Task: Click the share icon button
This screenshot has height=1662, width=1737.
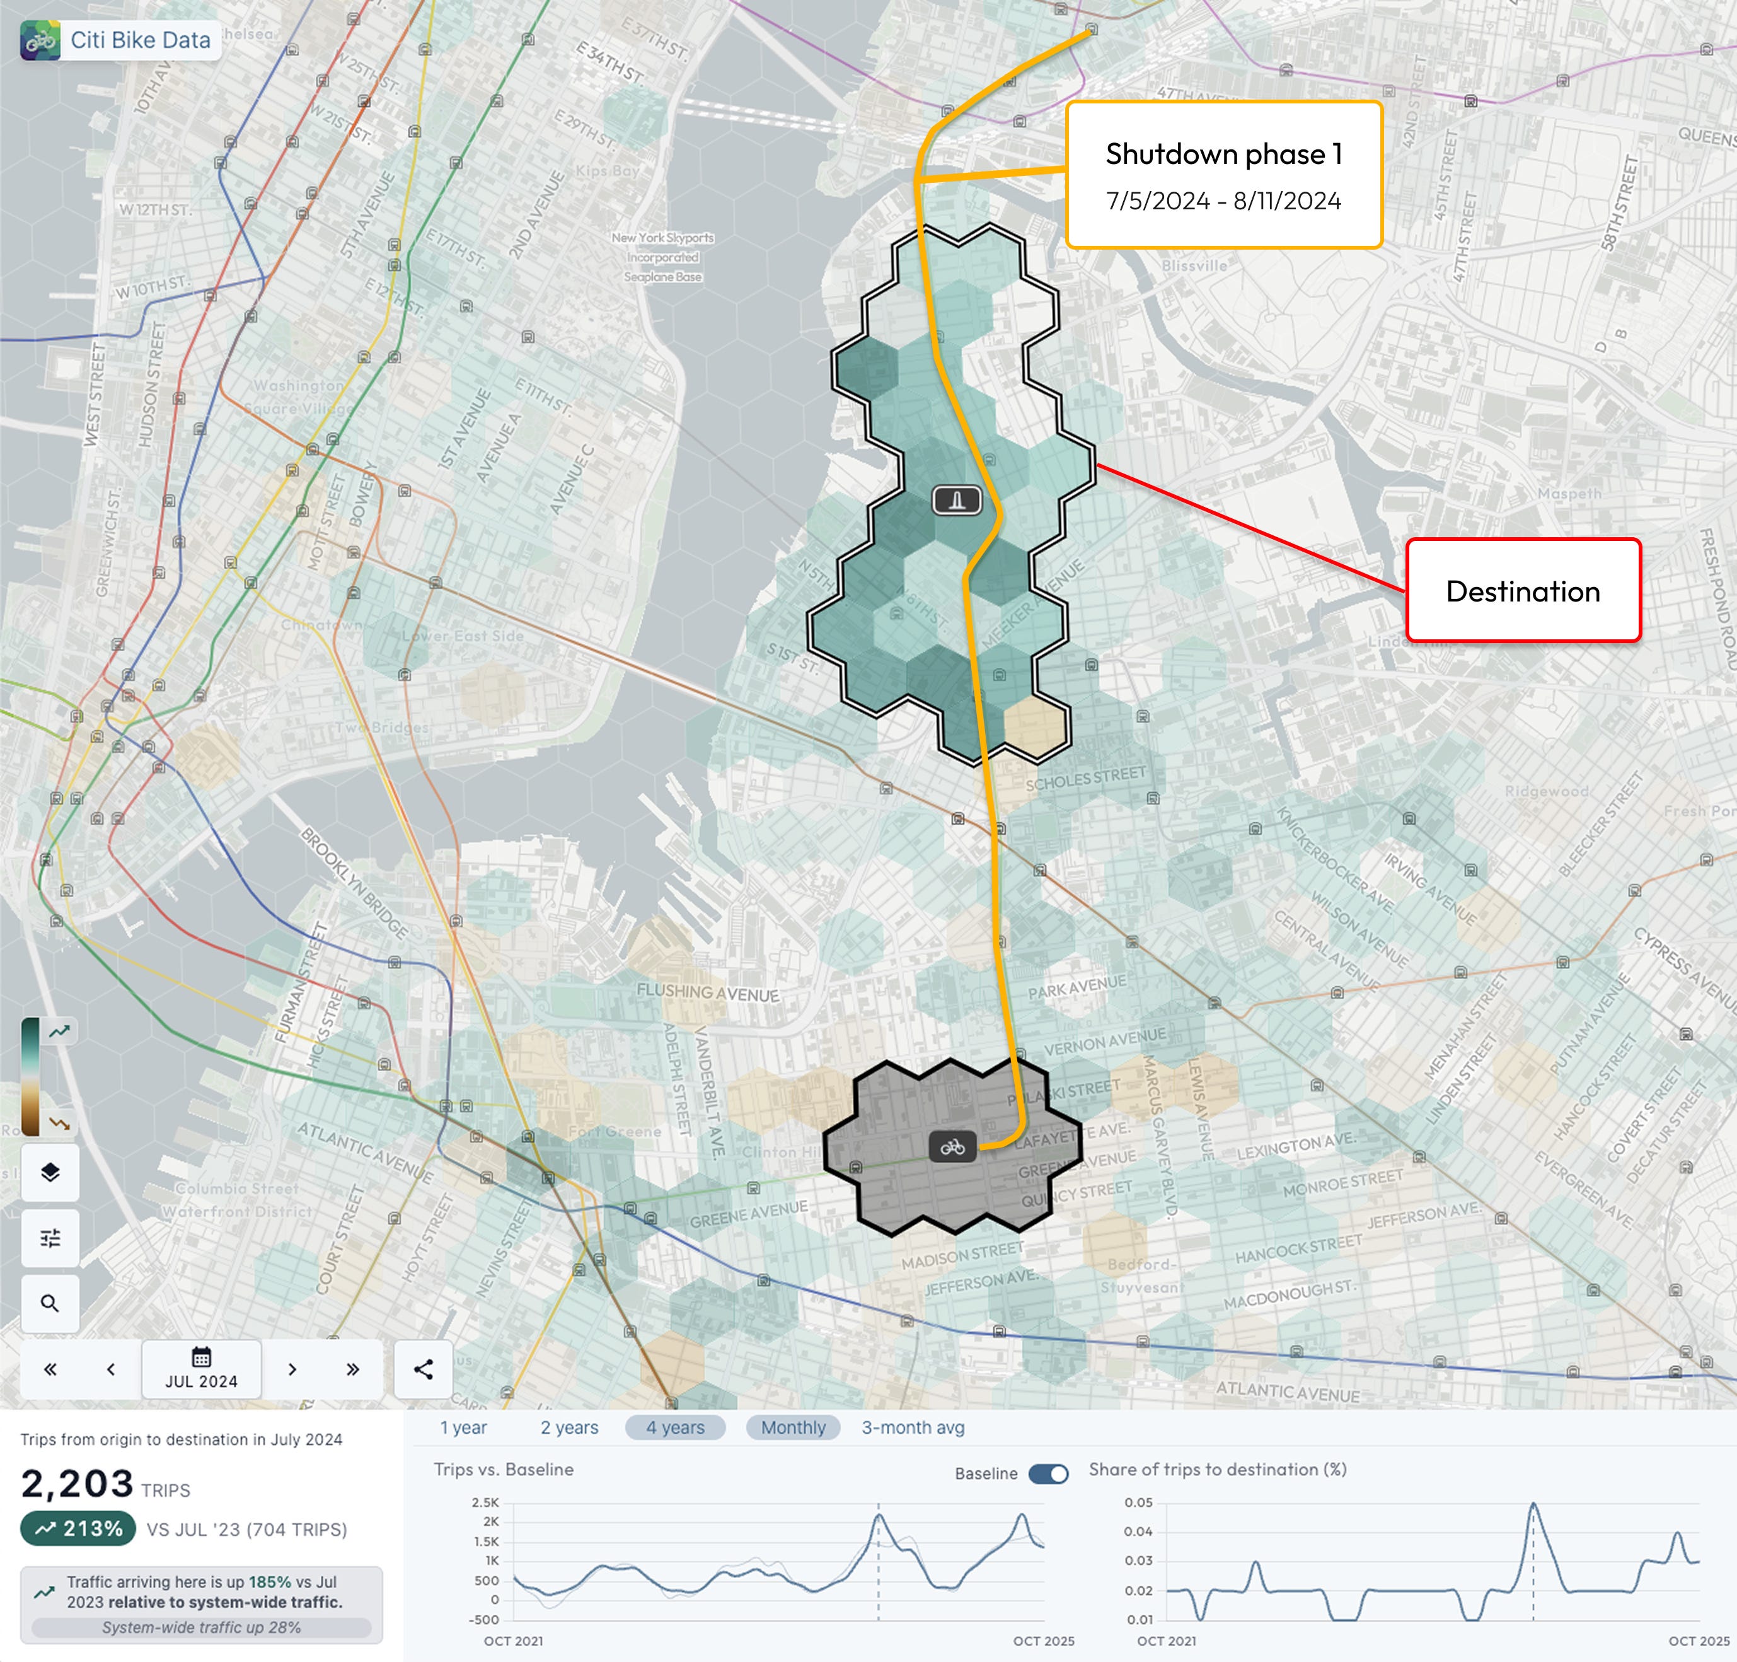Action: [x=422, y=1369]
